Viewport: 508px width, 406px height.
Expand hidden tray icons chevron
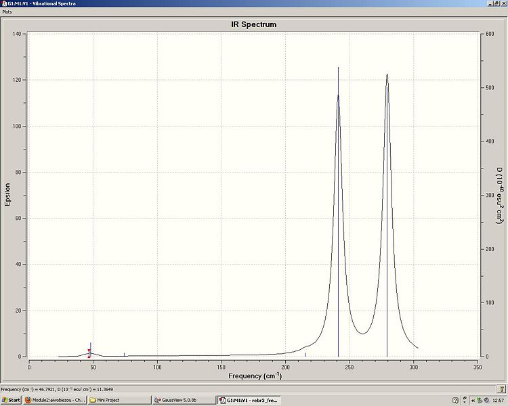473,401
